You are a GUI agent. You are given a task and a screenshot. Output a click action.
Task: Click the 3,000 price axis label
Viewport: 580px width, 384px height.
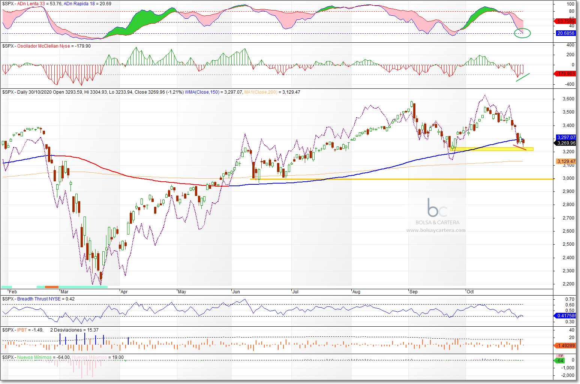pyautogui.click(x=568, y=178)
